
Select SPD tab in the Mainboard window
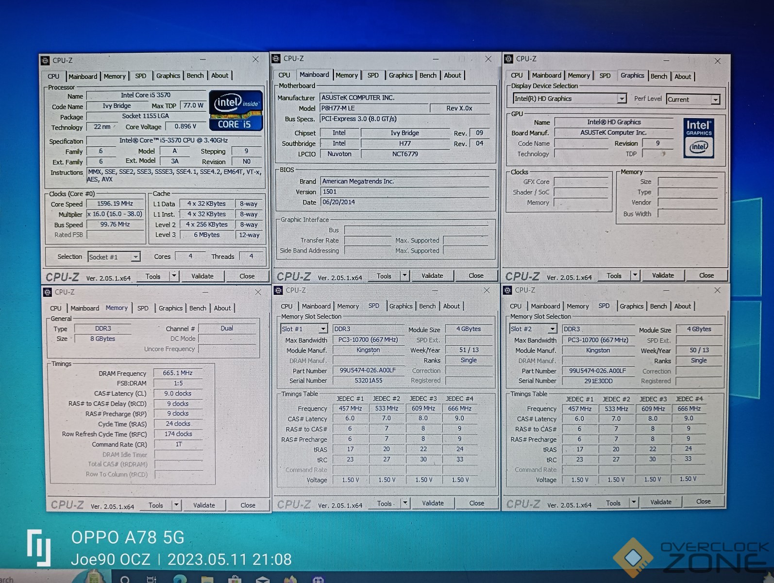[373, 75]
